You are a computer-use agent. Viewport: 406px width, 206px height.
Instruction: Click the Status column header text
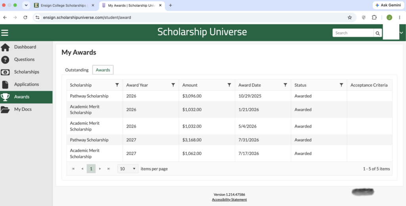pos(301,85)
